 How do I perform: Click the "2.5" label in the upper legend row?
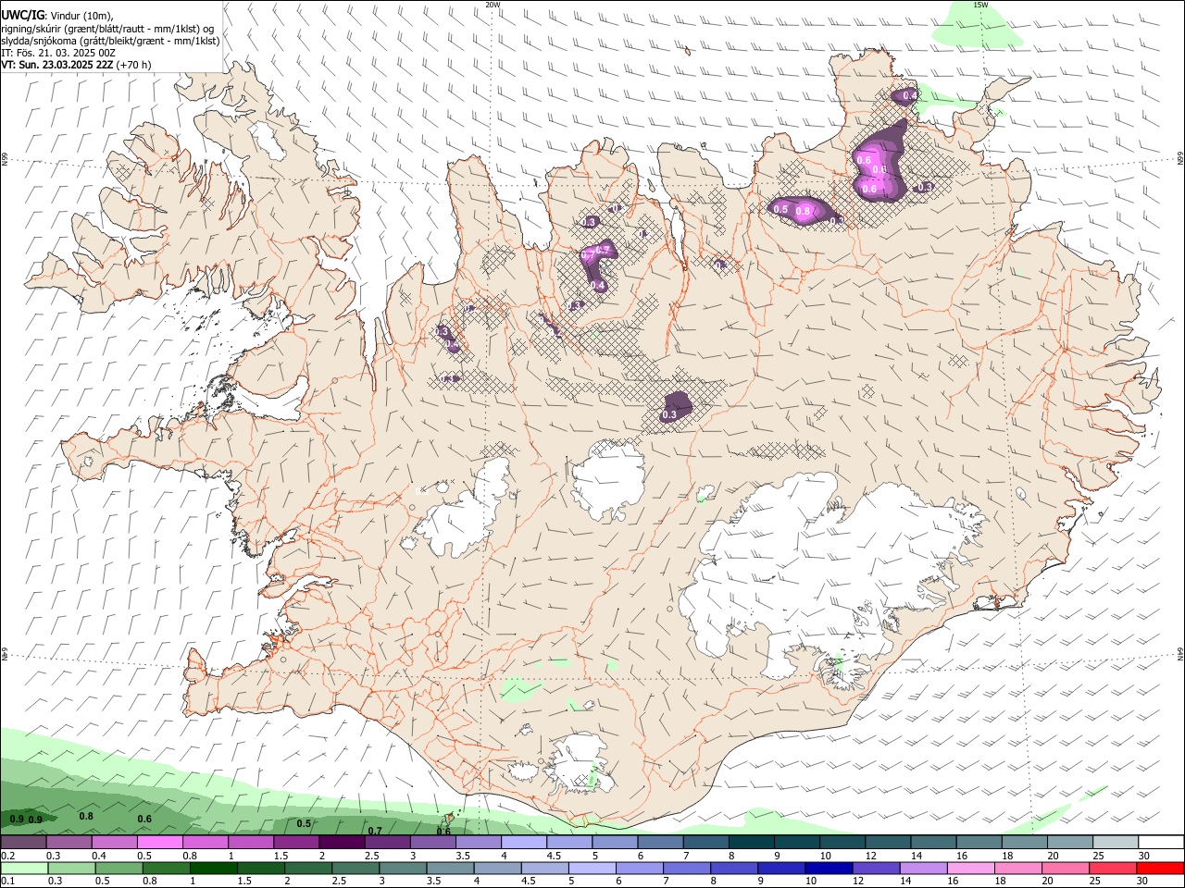(371, 856)
